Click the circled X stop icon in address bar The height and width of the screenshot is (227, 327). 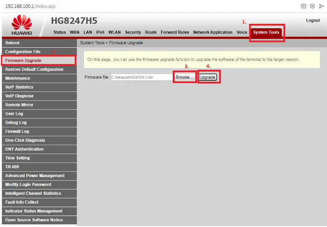pos(312,6)
